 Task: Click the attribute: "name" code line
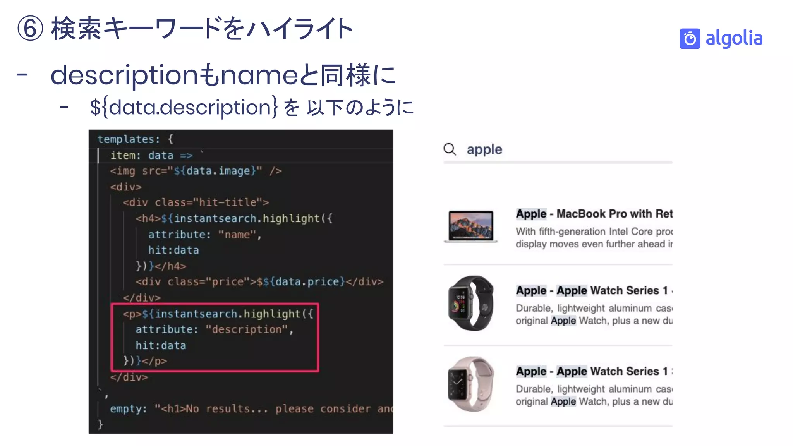[x=205, y=235]
